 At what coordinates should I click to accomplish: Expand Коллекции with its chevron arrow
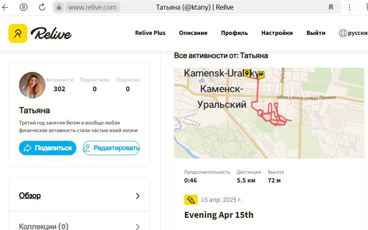tap(138, 227)
